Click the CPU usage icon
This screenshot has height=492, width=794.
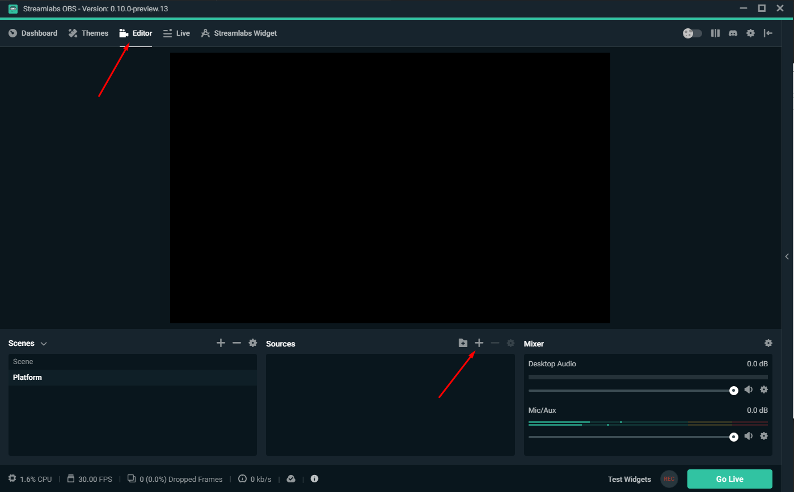[x=12, y=478]
